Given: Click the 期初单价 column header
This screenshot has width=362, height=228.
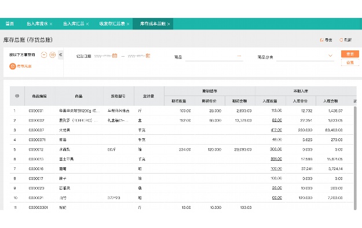Looking at the screenshot, I should click(209, 101).
